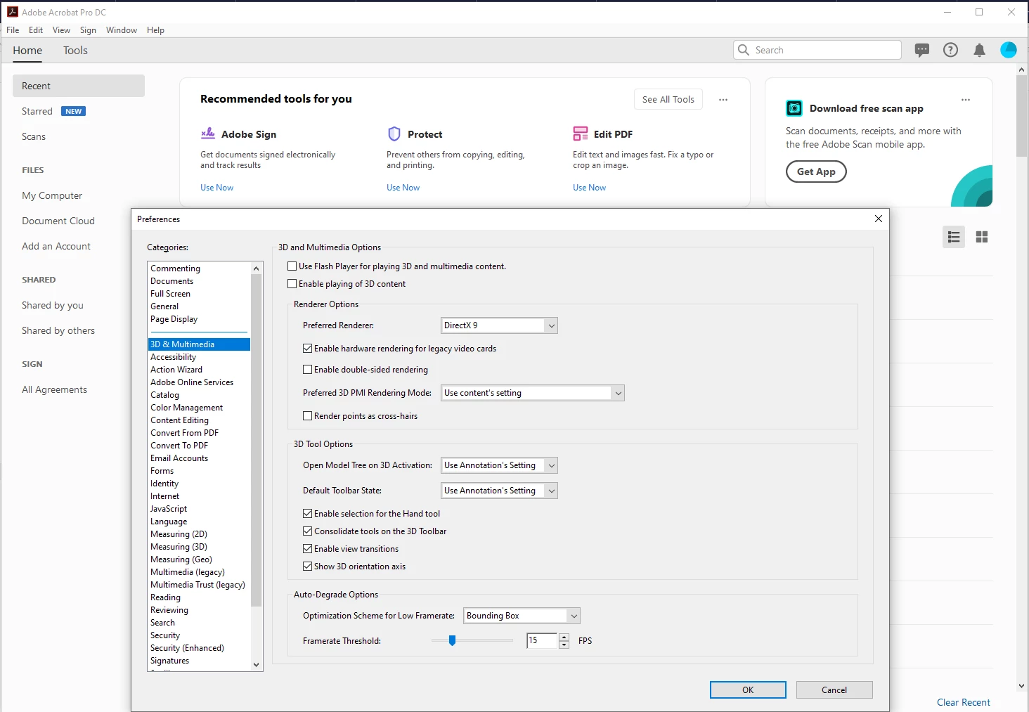
Task: Open Document Cloud in sidebar
Action: [58, 221]
